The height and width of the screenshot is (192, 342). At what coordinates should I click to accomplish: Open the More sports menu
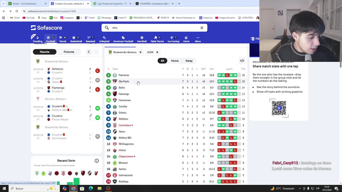[x=198, y=39]
